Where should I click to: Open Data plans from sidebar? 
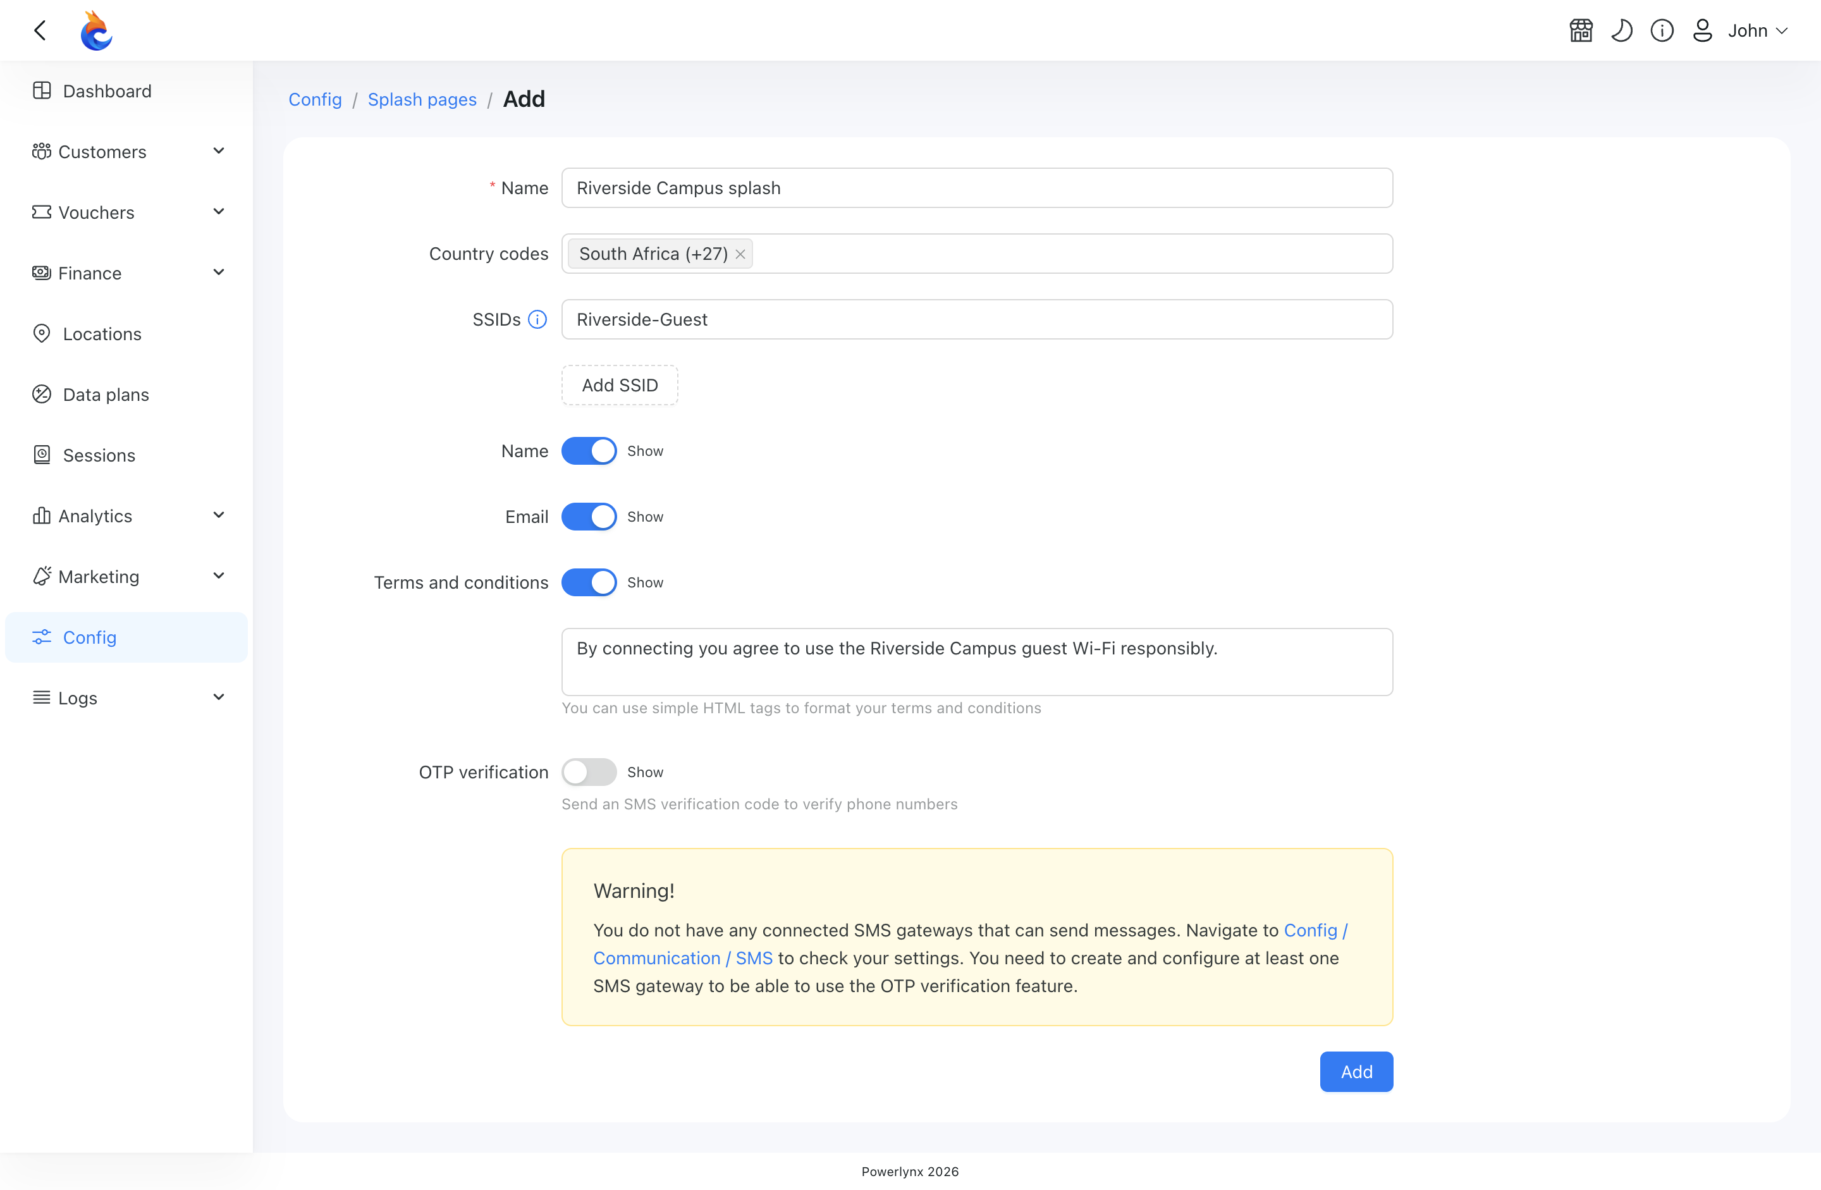[126, 394]
